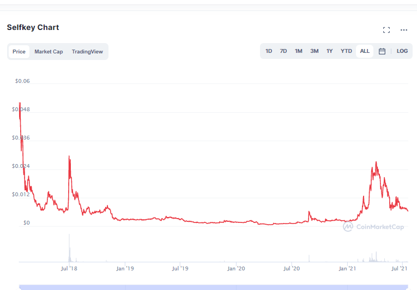The height and width of the screenshot is (290, 417).
Task: Click the $0.024 price axis label
Action: coord(21,166)
